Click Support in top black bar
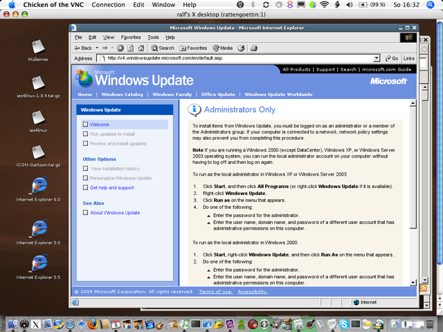Viewport: 443px width, 332px height. pyautogui.click(x=325, y=69)
